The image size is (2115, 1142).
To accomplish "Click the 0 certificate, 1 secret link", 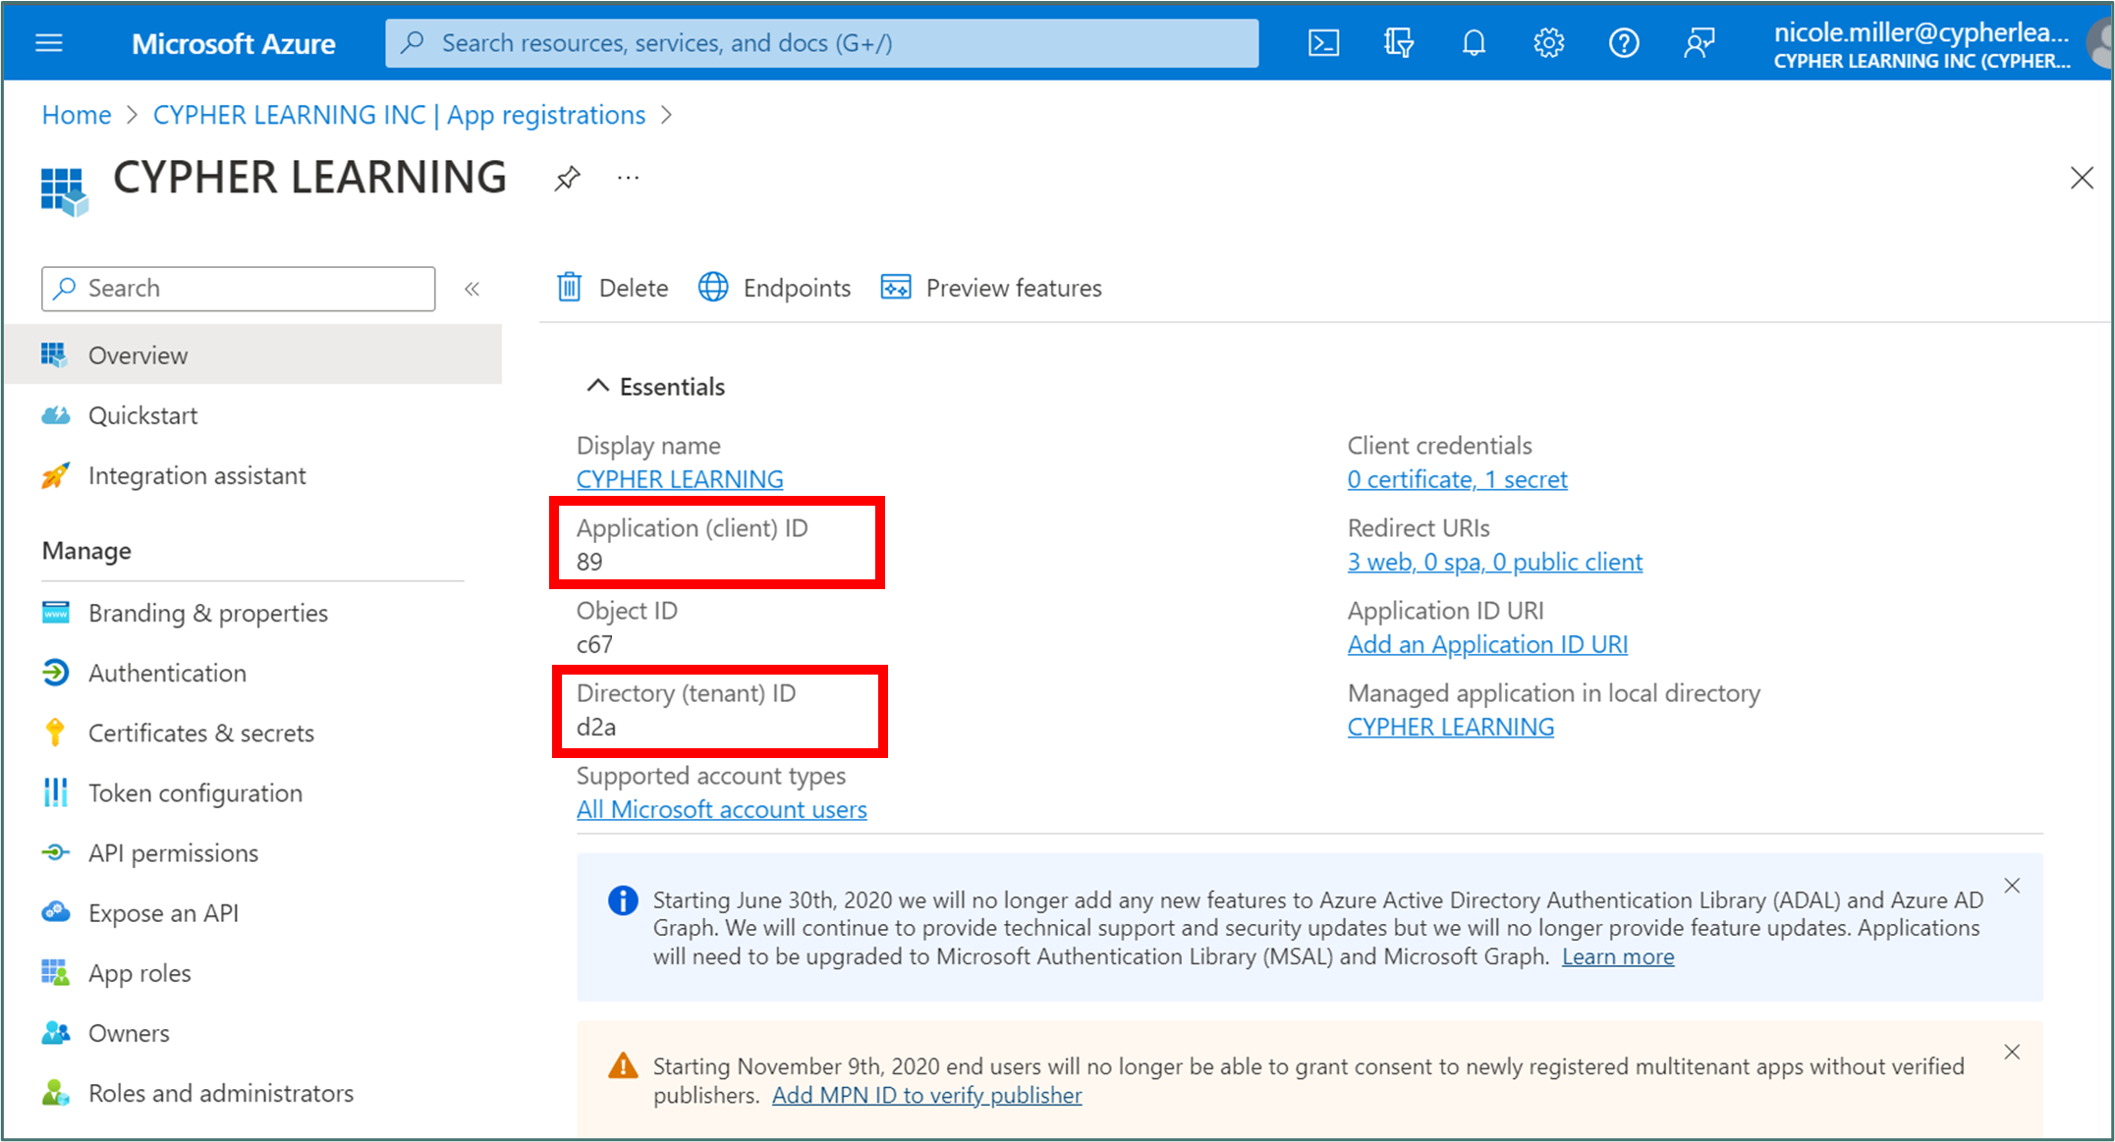I will tap(1457, 480).
